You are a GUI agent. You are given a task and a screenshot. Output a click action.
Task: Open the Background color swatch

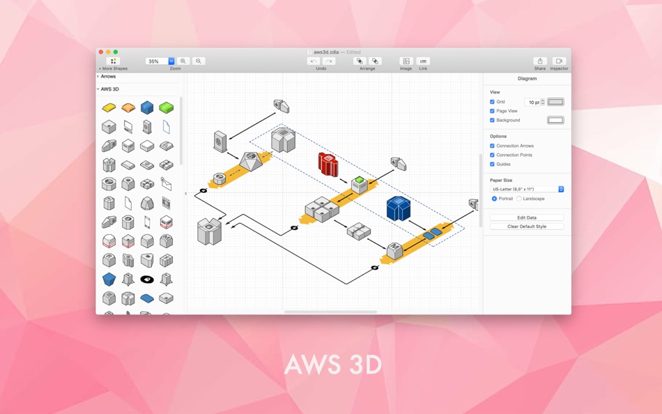coord(555,121)
